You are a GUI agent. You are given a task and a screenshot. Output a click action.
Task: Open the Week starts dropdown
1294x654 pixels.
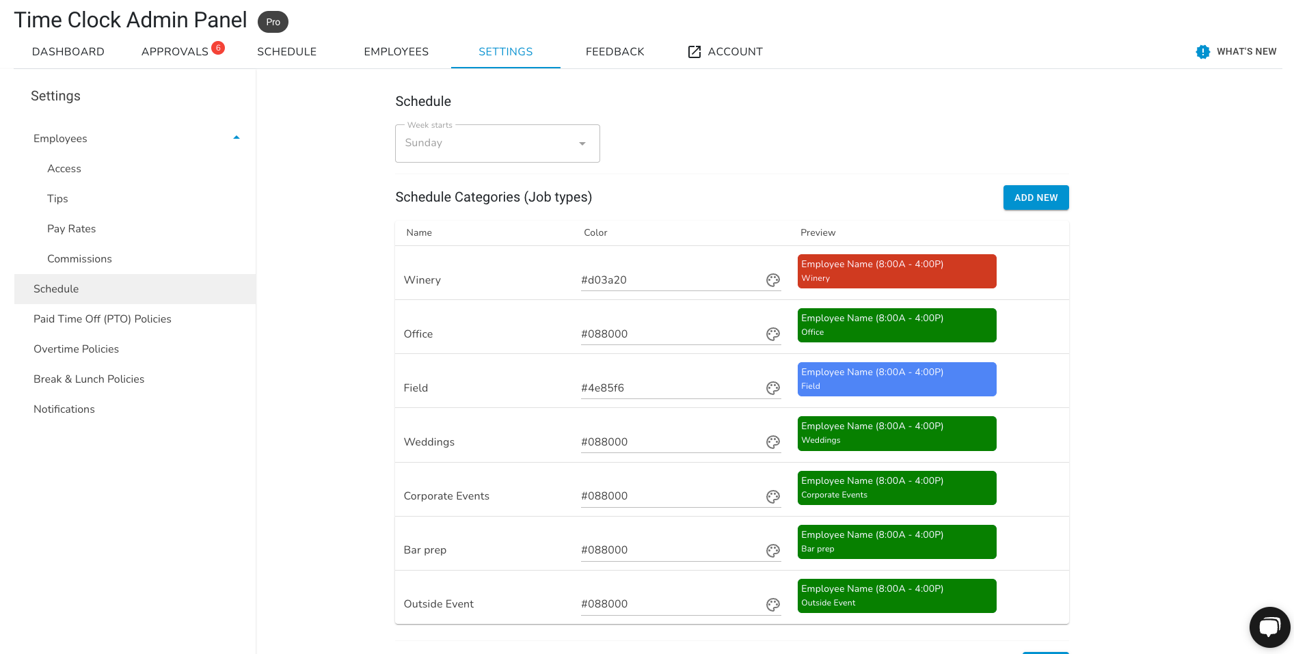tap(498, 144)
